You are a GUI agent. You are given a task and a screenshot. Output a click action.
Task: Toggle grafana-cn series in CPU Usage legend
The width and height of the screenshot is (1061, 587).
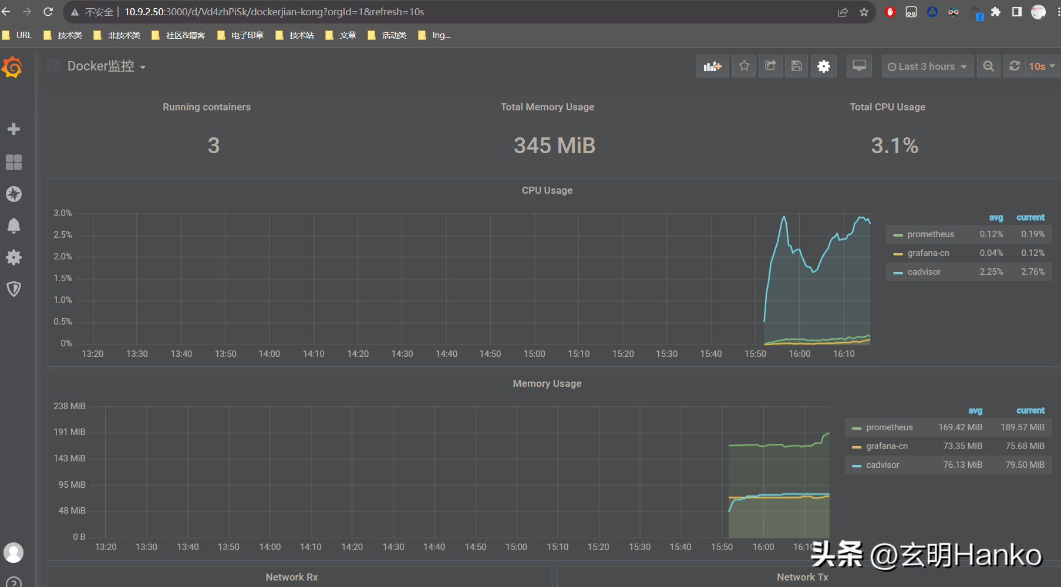click(928, 253)
